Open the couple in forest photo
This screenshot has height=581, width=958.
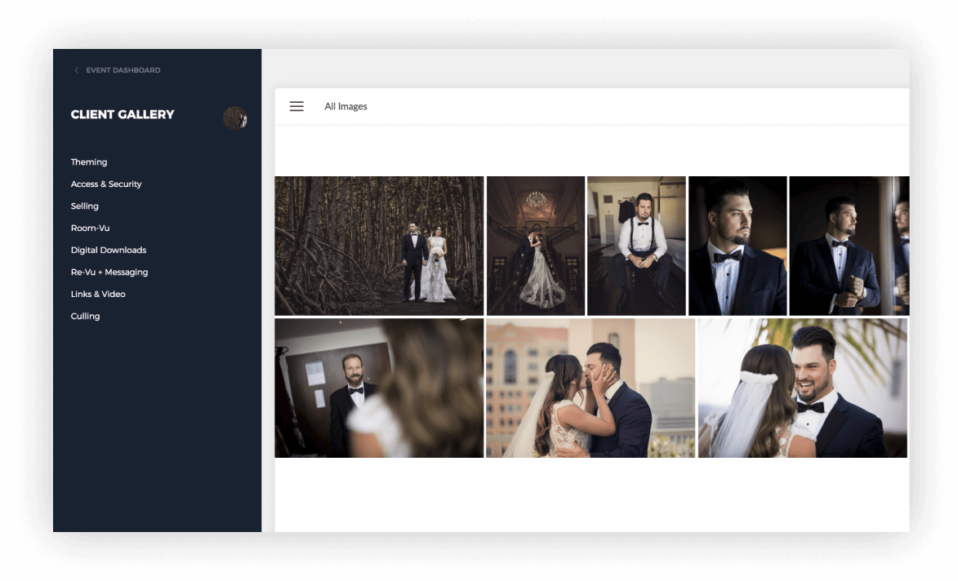[x=379, y=246]
